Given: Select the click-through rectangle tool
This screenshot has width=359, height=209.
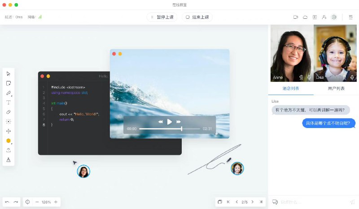Looking at the screenshot, I should [x=9, y=83].
